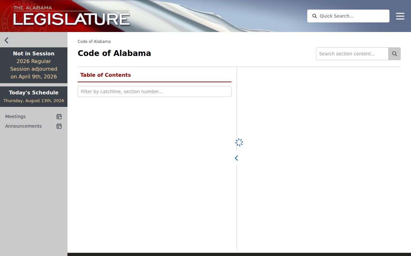Click the Quick Search magnifier icon

pyautogui.click(x=315, y=16)
